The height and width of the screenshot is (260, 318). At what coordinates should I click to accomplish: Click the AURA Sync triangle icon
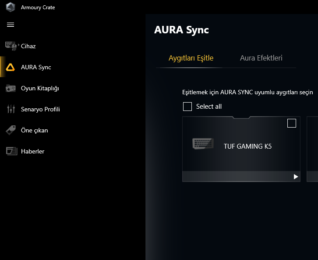11,67
